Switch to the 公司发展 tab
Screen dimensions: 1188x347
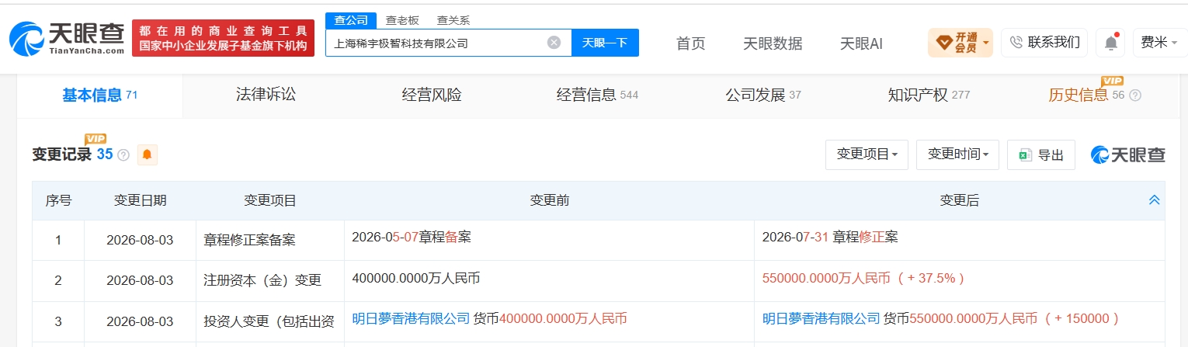pyautogui.click(x=763, y=95)
